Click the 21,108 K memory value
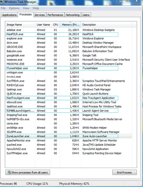 pos(74,30)
